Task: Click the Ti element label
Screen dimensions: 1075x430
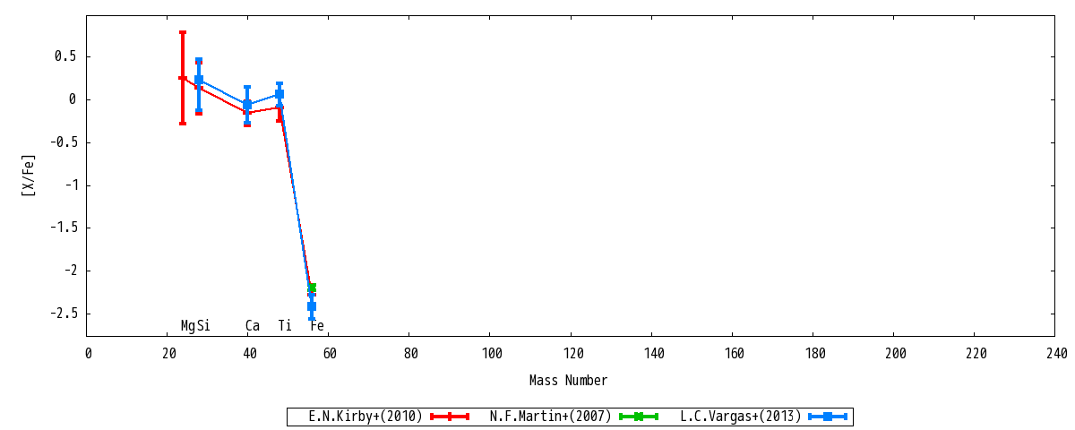Action: click(285, 326)
